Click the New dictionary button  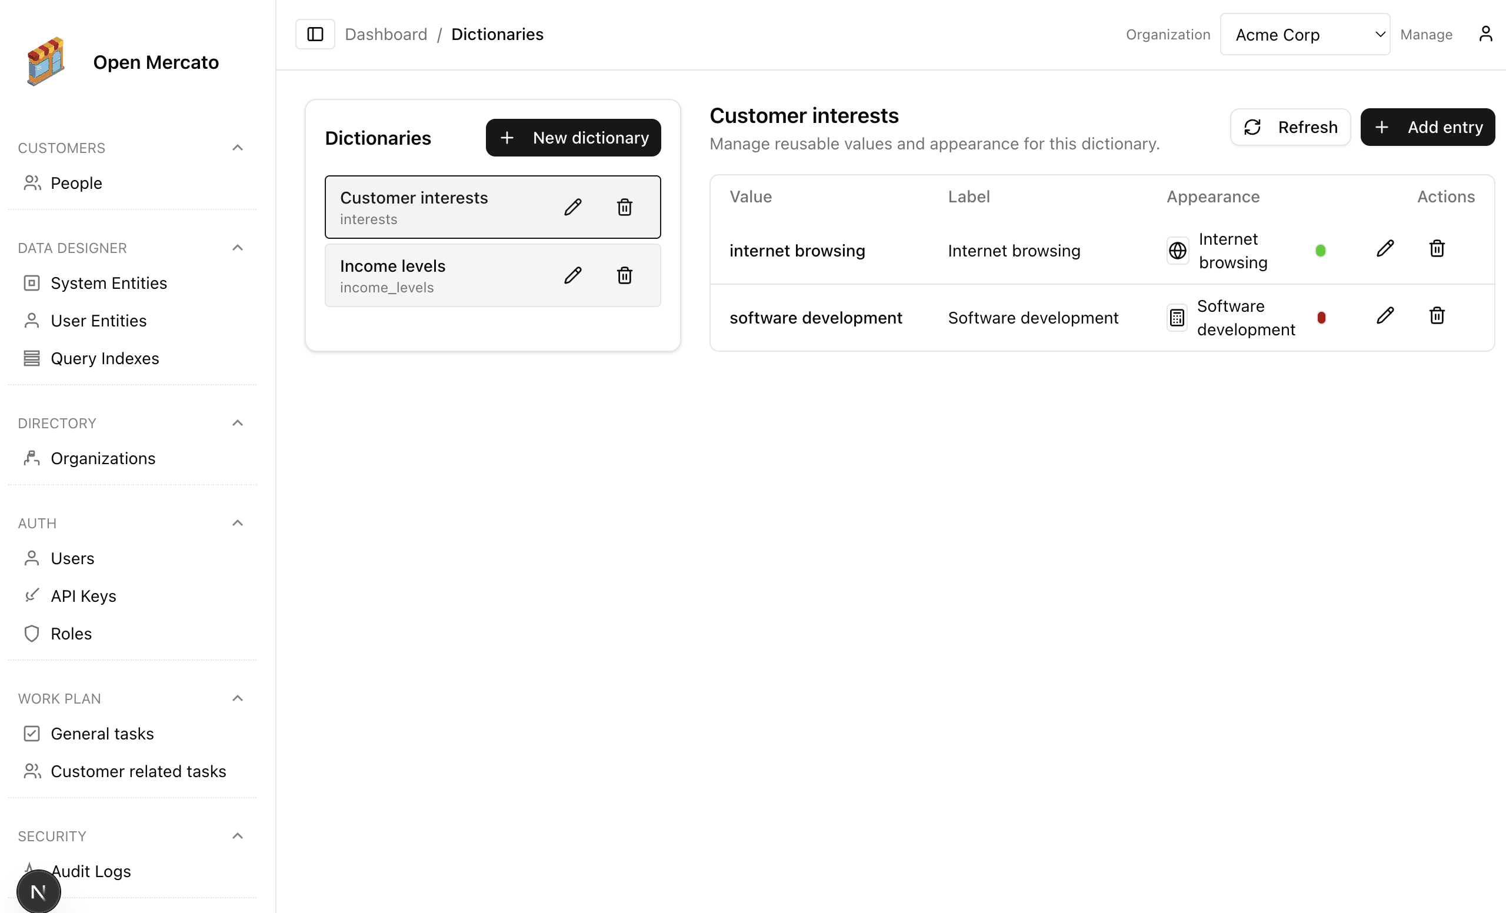coord(573,138)
